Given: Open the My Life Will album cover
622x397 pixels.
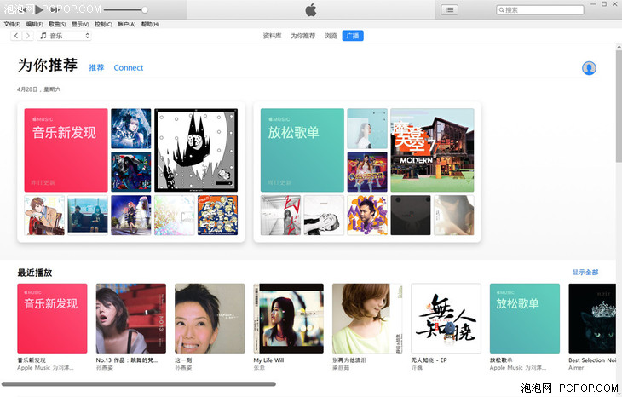Looking at the screenshot, I should 288,318.
